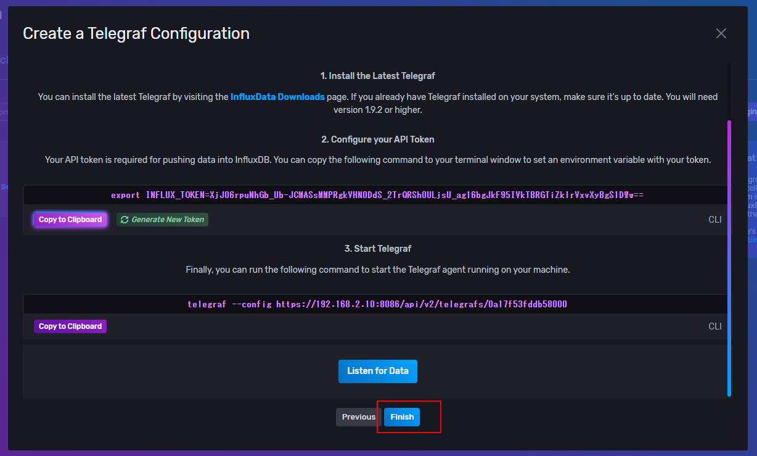The height and width of the screenshot is (456, 757).
Task: Copy the INFLUX_TOKEN export command to clipboard
Action: [x=70, y=220]
